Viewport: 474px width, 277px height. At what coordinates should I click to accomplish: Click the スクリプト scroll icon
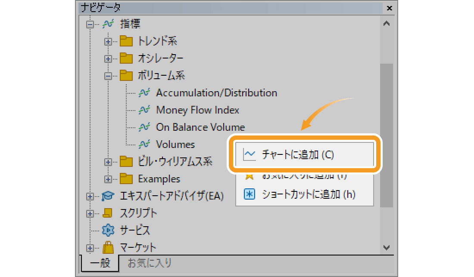(108, 213)
